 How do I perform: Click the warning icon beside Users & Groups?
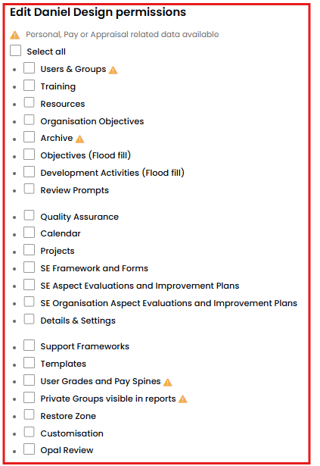coord(113,70)
